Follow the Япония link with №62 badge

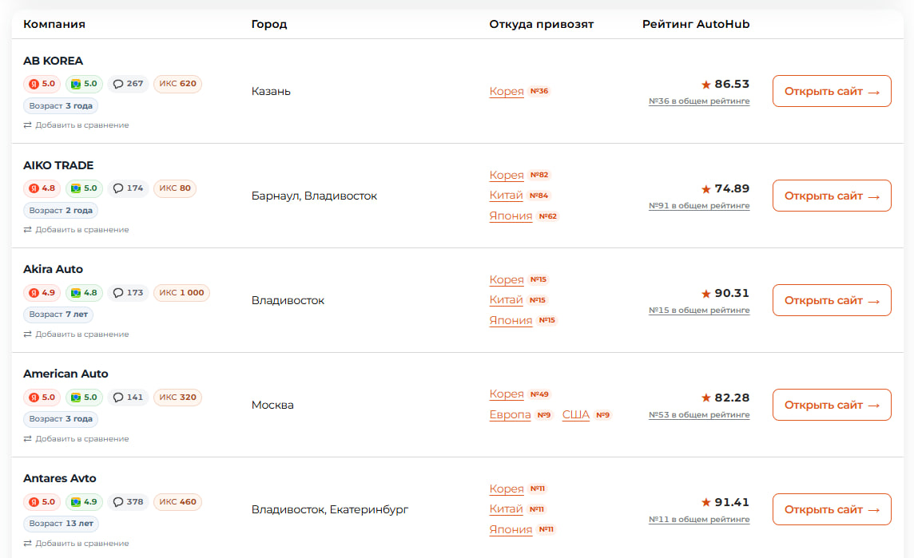[511, 216]
